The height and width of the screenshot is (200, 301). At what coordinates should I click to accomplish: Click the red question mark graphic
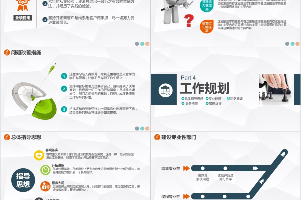click(x=189, y=21)
